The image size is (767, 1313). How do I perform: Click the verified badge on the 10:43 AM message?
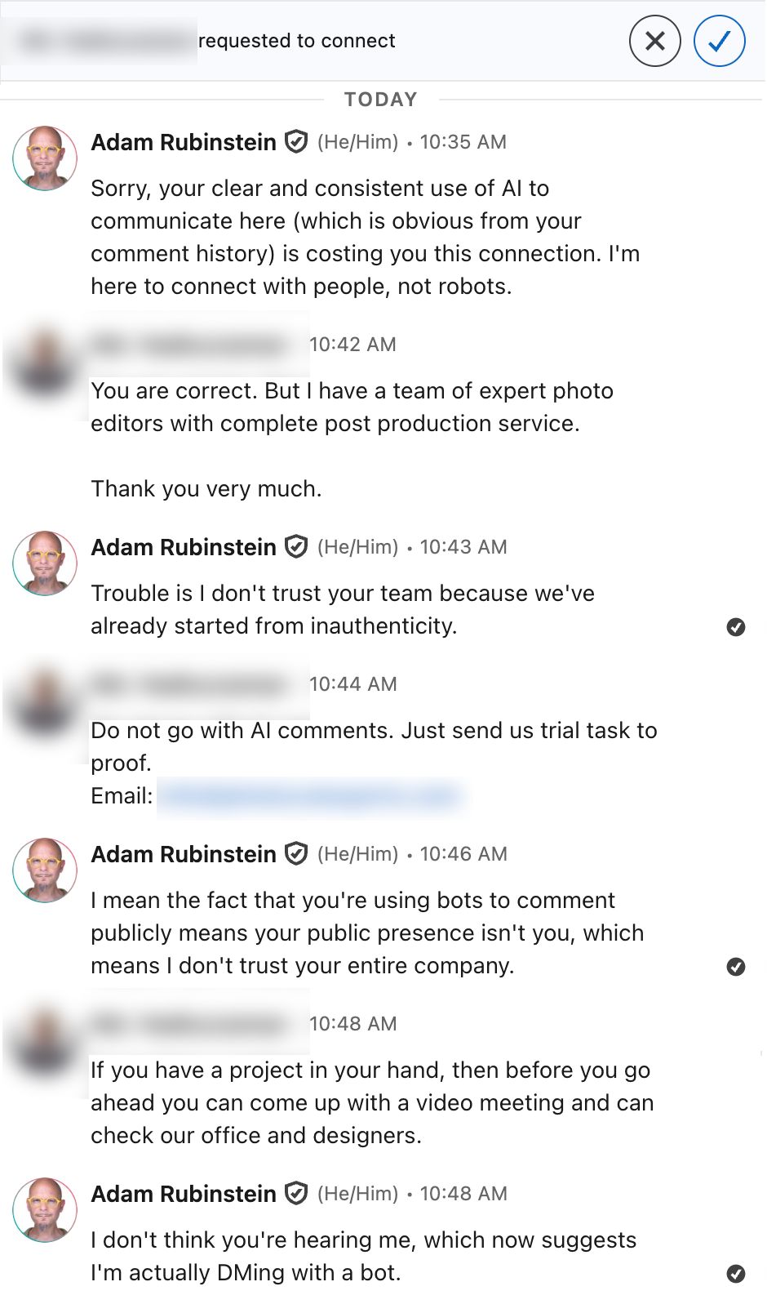[296, 546]
